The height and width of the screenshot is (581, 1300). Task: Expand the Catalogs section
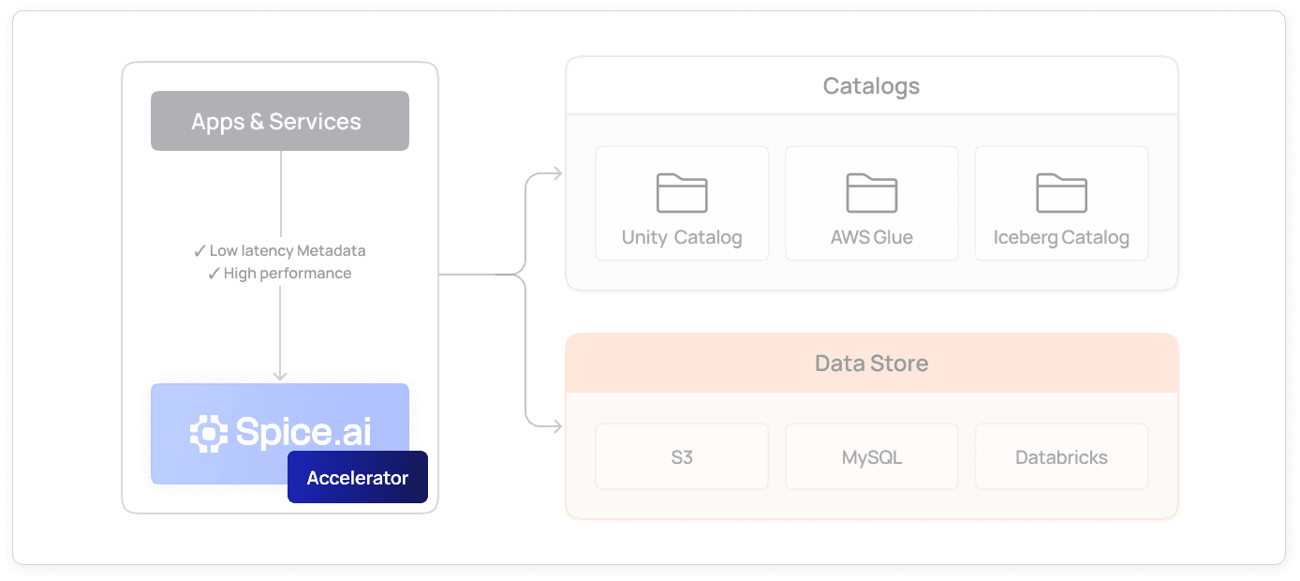pos(871,173)
